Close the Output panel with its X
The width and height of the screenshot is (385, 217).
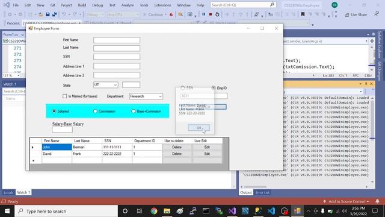tap(372, 84)
